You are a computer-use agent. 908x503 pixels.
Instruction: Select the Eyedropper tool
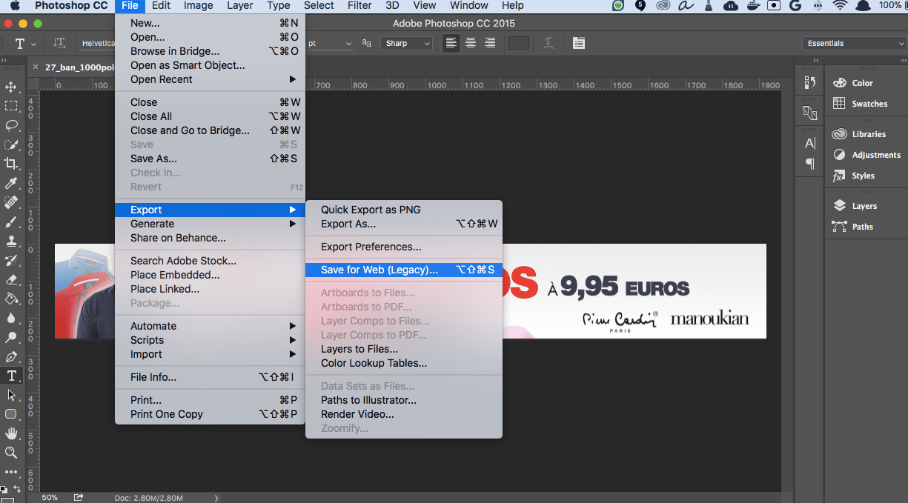[x=11, y=183]
